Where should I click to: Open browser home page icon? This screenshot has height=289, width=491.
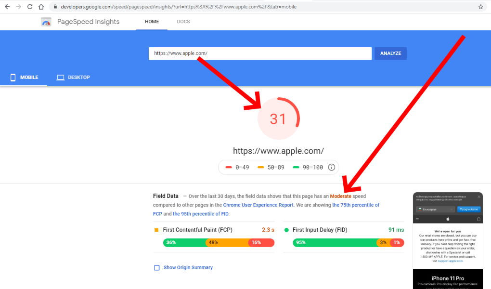(41, 7)
